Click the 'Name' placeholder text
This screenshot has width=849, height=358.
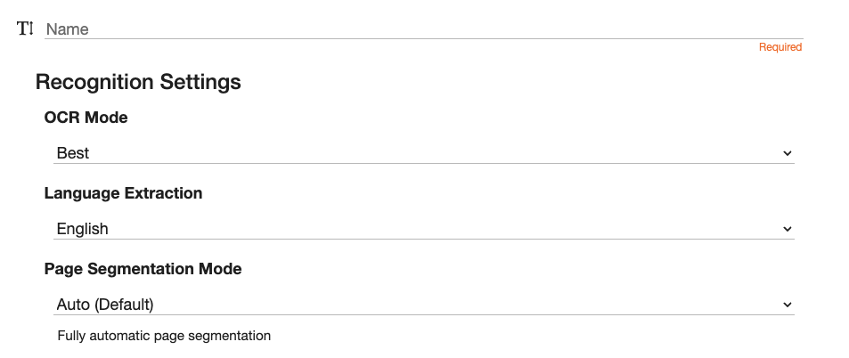click(68, 29)
